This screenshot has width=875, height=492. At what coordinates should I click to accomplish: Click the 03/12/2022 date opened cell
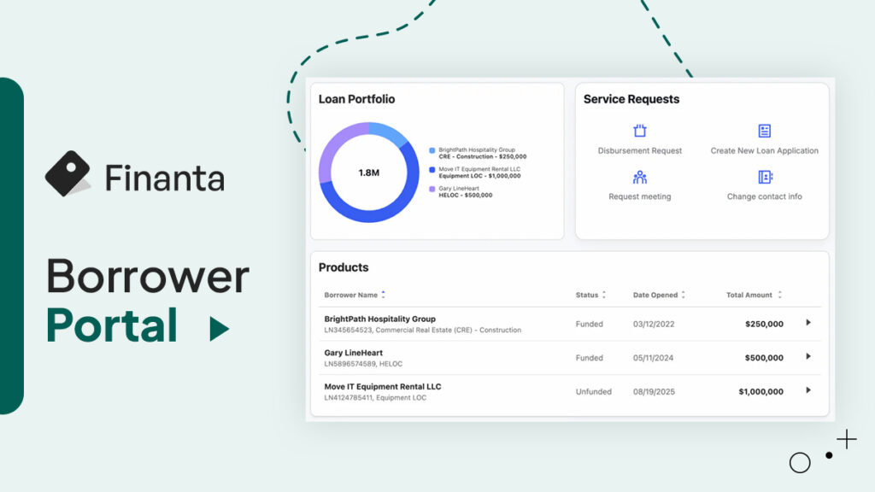click(x=654, y=324)
